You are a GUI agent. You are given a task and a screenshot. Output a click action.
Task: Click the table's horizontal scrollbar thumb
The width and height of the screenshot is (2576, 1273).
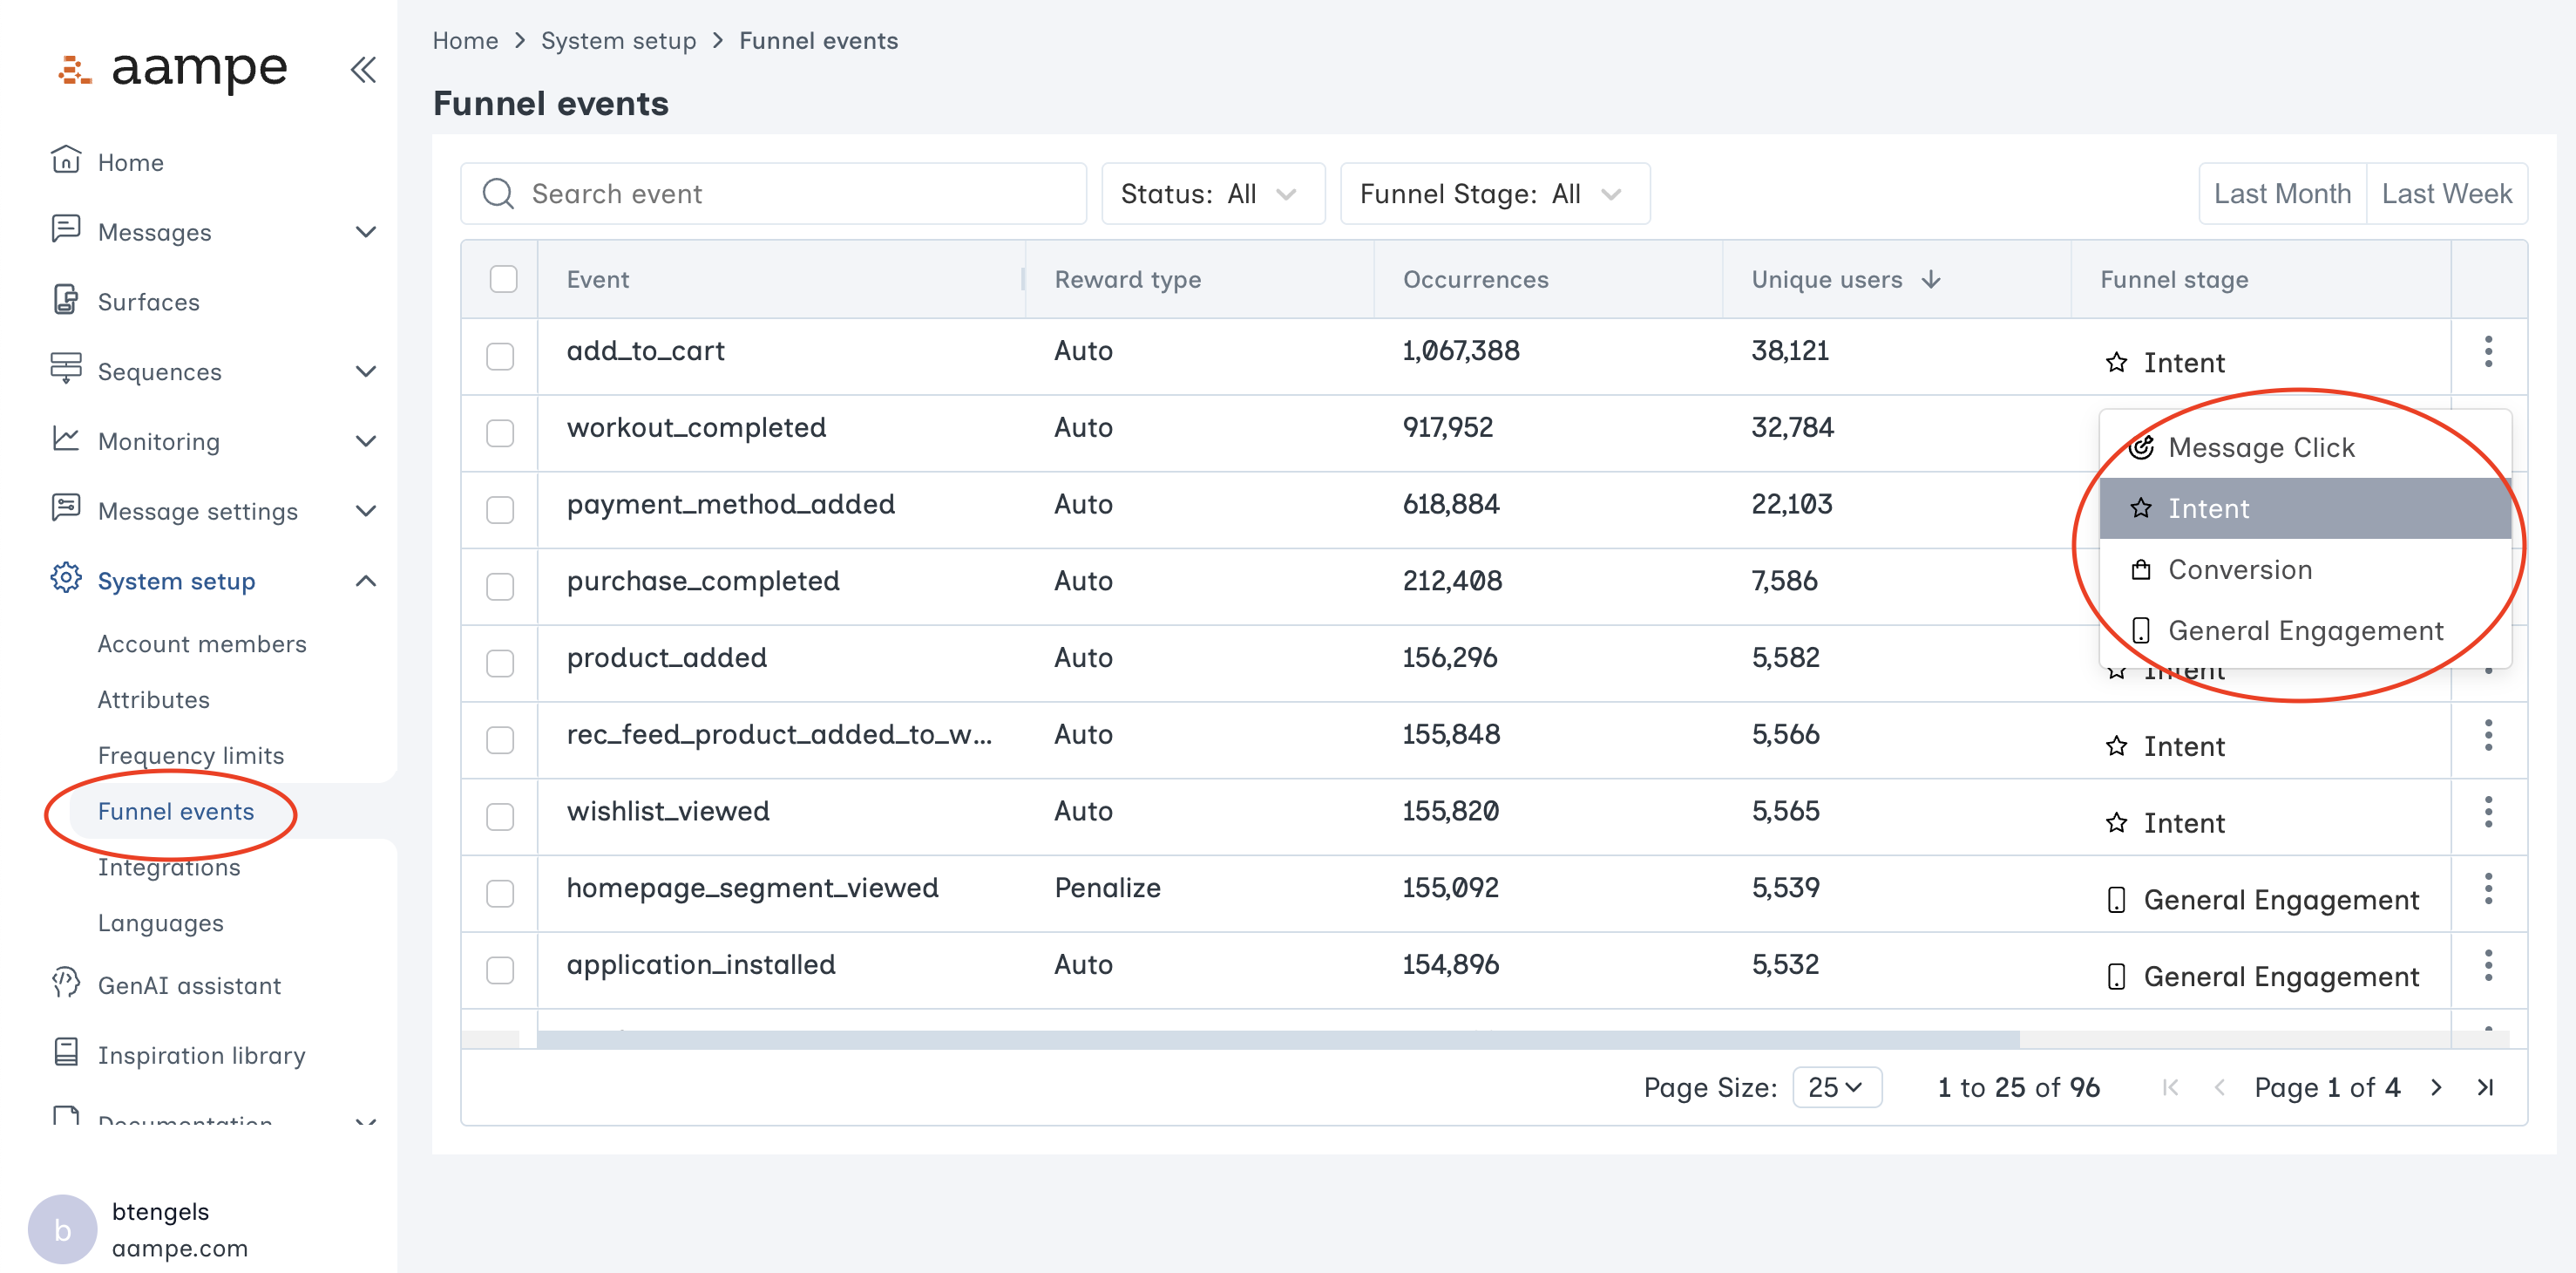[1278, 1040]
